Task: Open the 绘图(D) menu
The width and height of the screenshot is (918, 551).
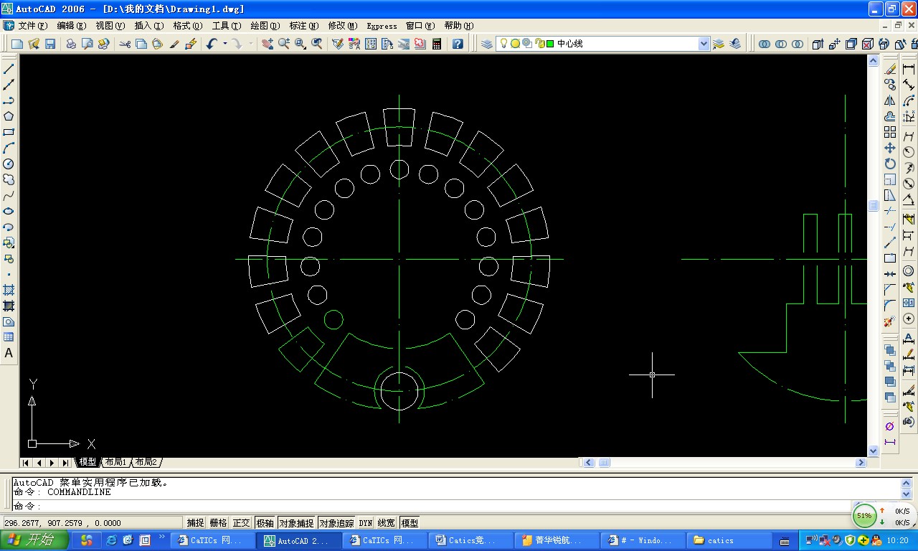Action: [x=264, y=26]
